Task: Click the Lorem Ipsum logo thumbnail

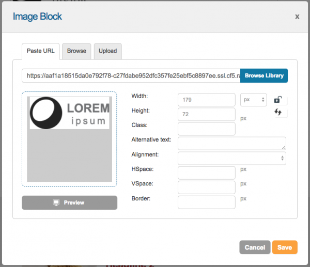Action: pyautogui.click(x=70, y=114)
